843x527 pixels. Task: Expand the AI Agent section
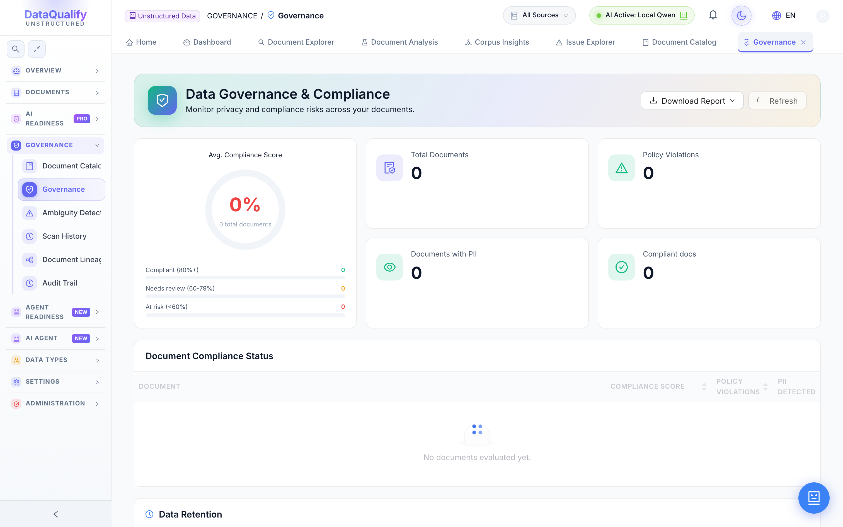55,339
